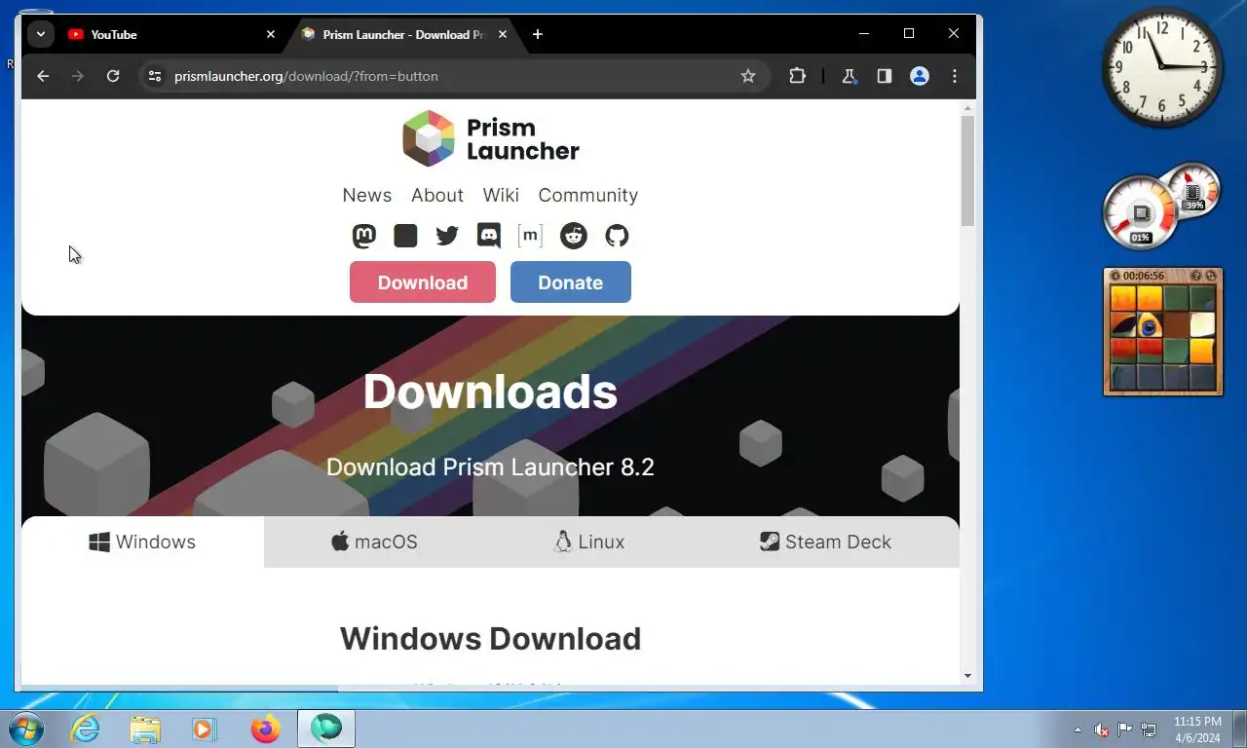Viewport: 1247px width, 748px height.
Task: Click the taskbar clock showing 11:15 PM
Action: coord(1197,729)
